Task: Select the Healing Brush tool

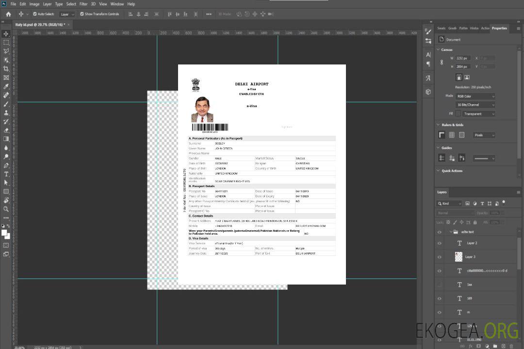Action: click(x=6, y=95)
